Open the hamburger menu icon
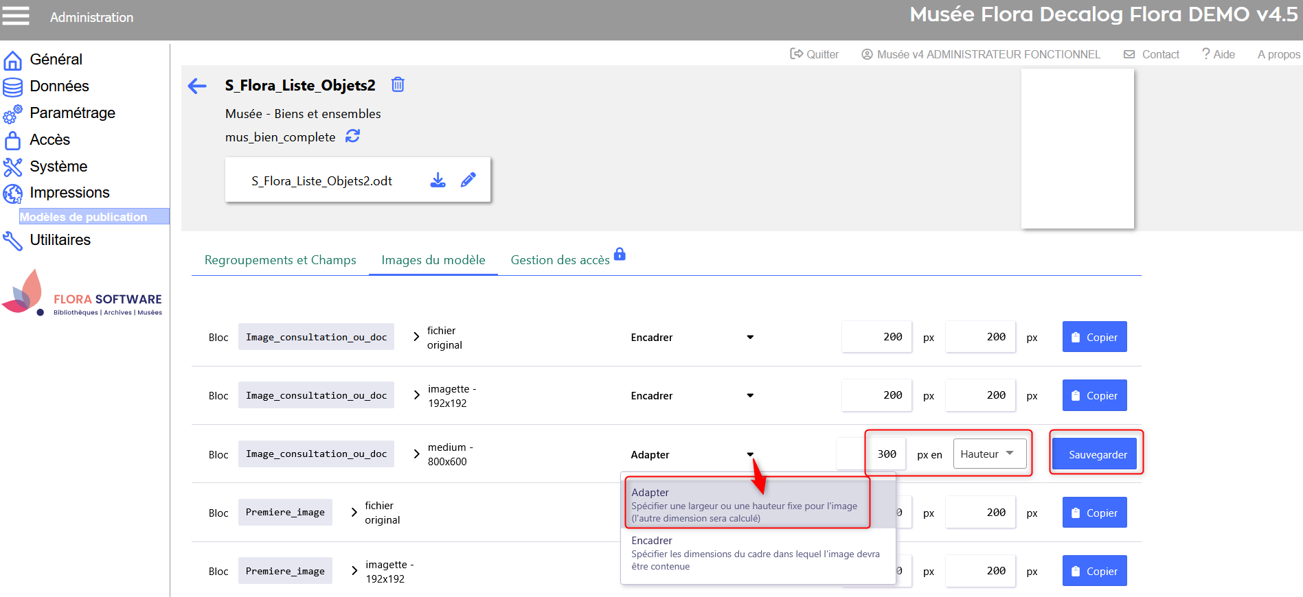Image resolution: width=1303 pixels, height=597 pixels. click(16, 16)
